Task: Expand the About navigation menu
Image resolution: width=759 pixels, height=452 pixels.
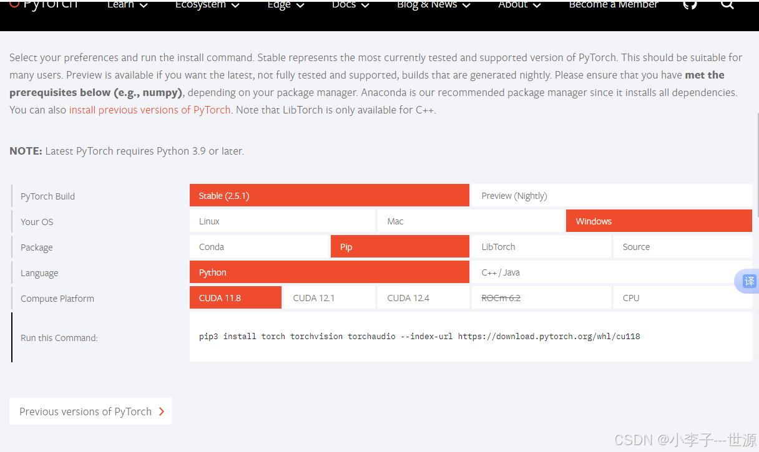Action: (519, 4)
